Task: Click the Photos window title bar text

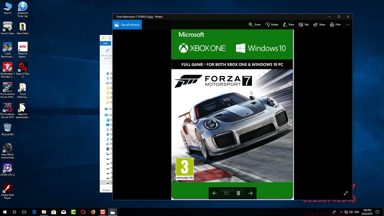Action: pos(139,17)
